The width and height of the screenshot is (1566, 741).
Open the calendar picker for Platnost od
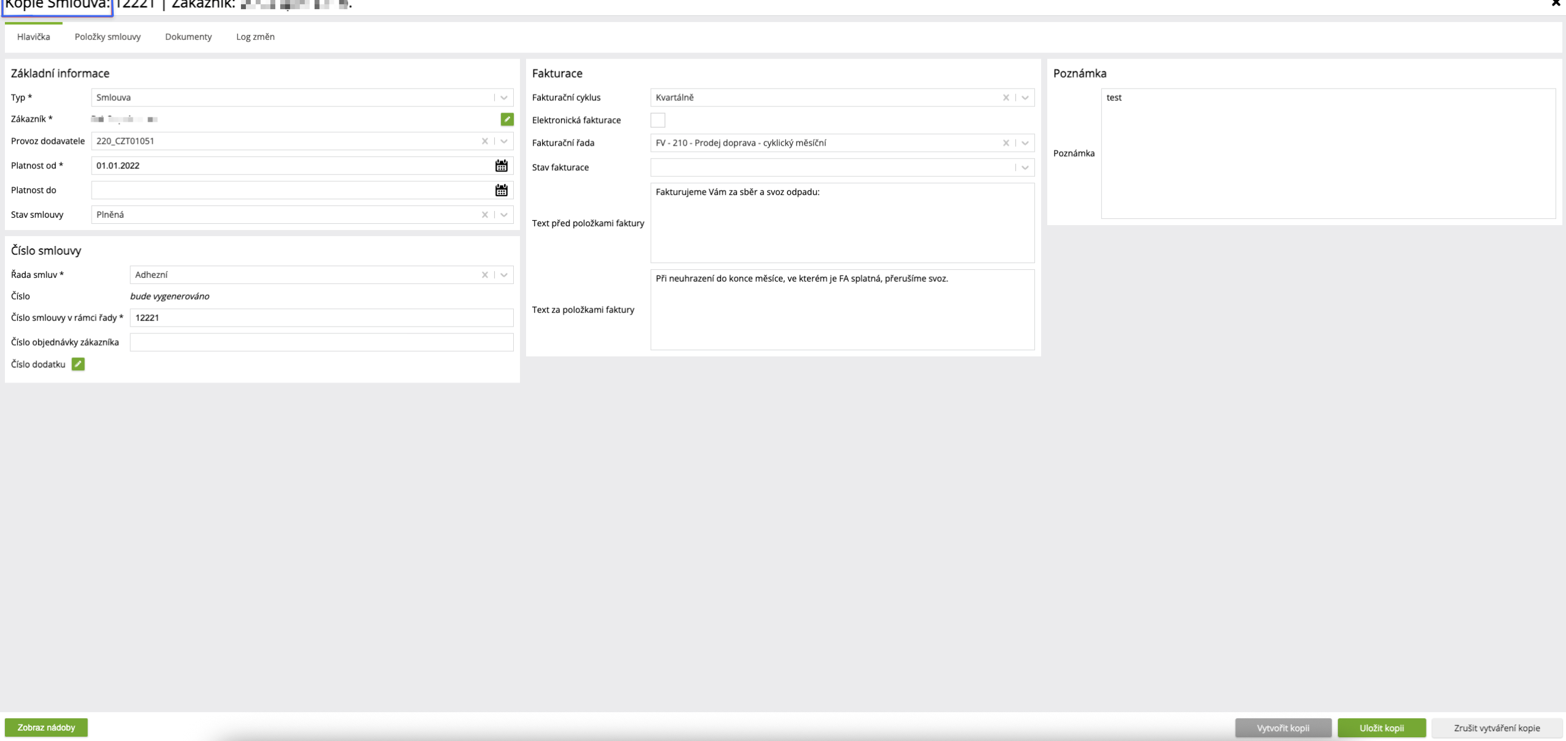[x=501, y=165]
